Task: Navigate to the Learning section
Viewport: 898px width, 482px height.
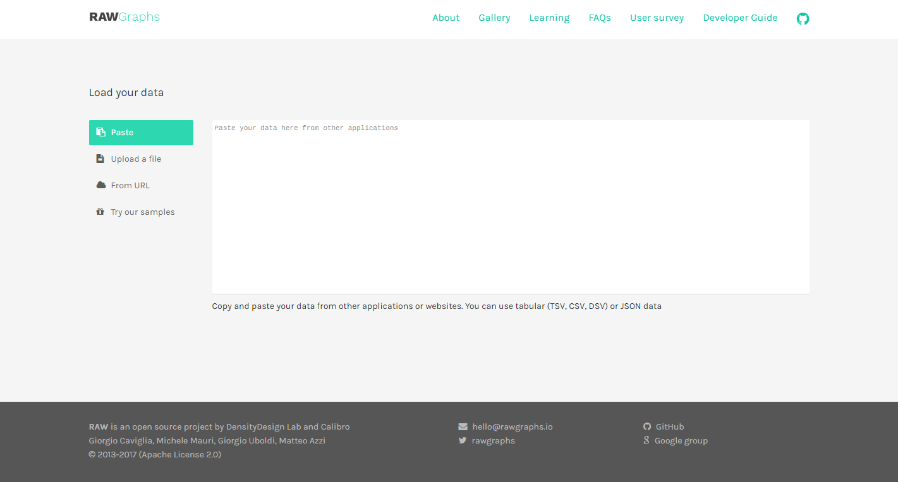Action: pyautogui.click(x=549, y=18)
